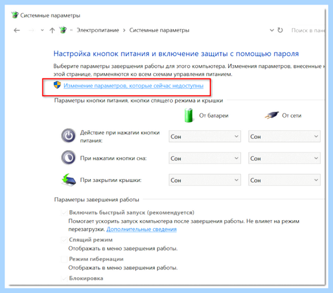
Task: Click the laptop lid closing icon
Action: 69,180
